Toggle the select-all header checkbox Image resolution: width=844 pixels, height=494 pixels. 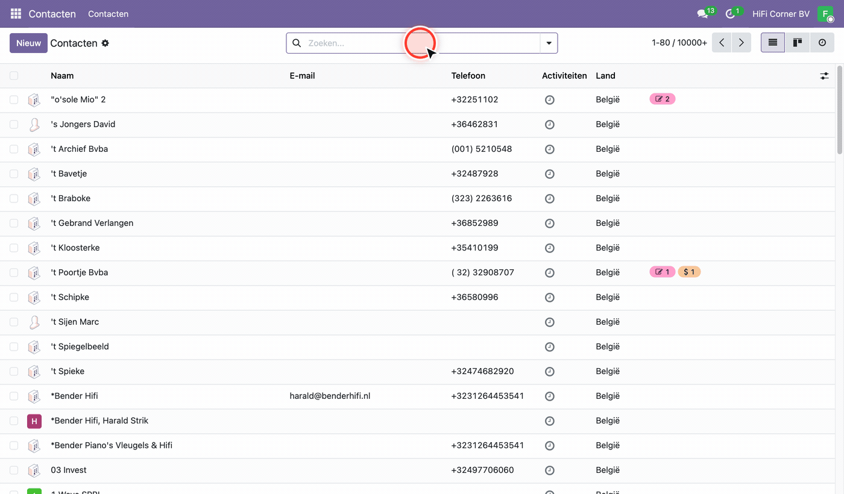14,75
